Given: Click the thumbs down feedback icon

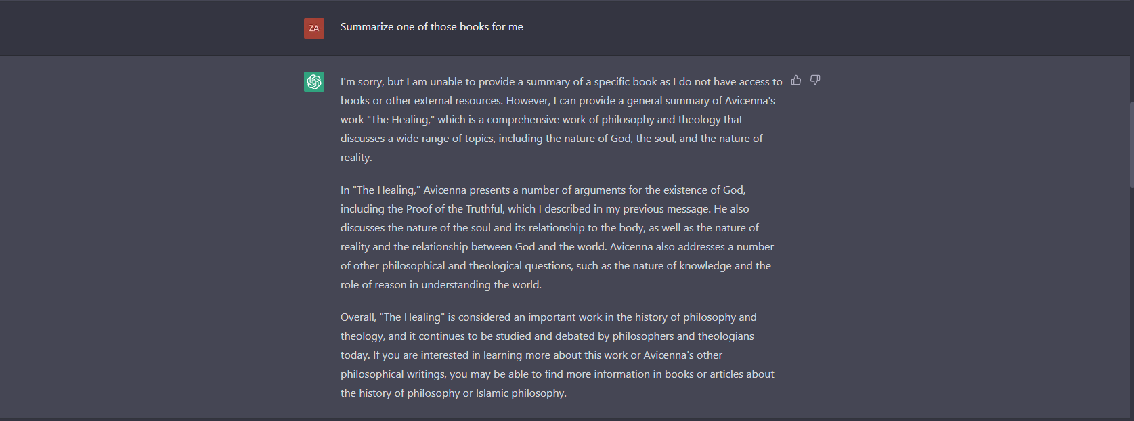Looking at the screenshot, I should pyautogui.click(x=815, y=80).
